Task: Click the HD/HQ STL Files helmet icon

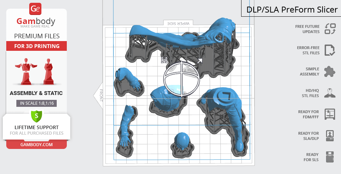Action: (330, 93)
